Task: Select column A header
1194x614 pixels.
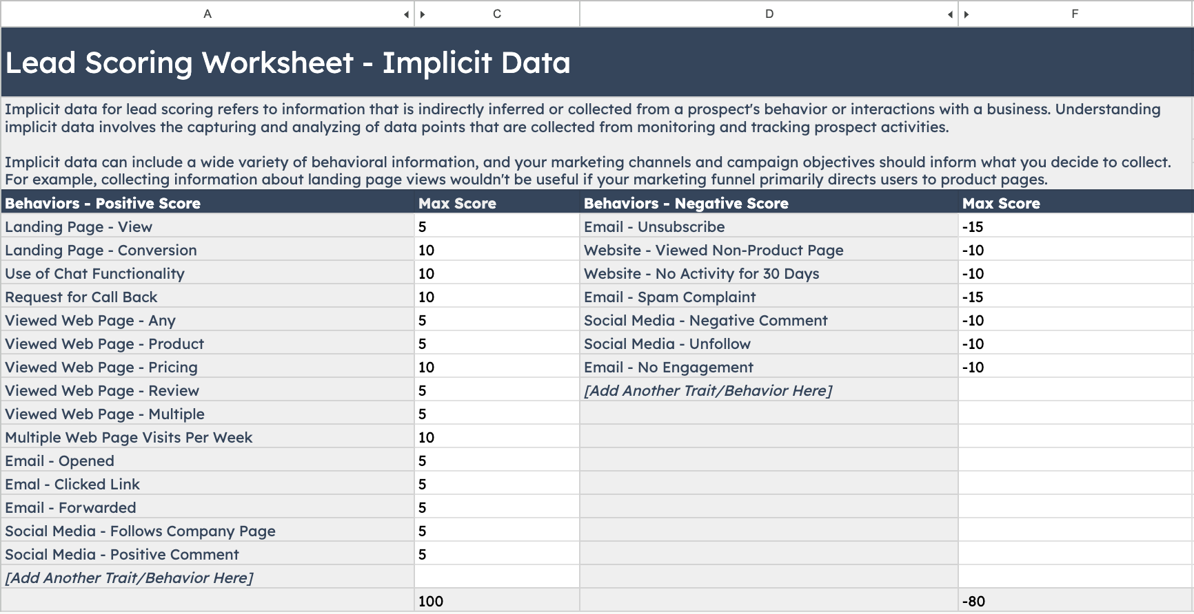Action: [x=207, y=14]
